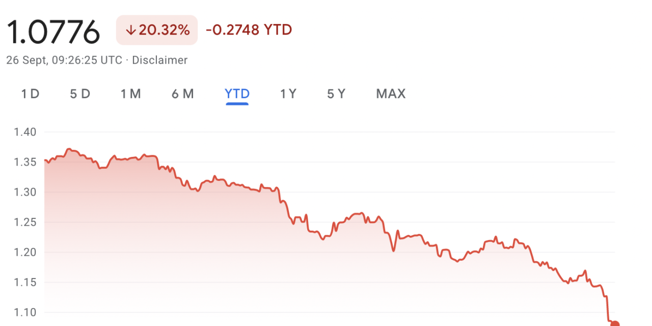Screen dimensions: 652x326
Task: Select the currently active YTD tab
Action: click(237, 94)
